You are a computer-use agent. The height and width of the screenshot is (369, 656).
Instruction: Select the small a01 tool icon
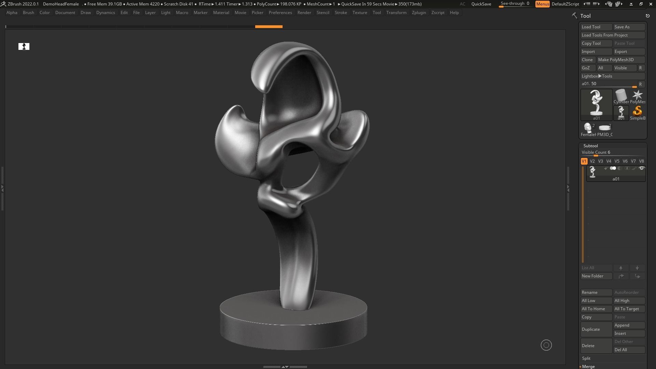coord(621,113)
